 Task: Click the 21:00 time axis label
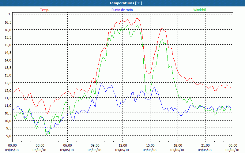205,146
